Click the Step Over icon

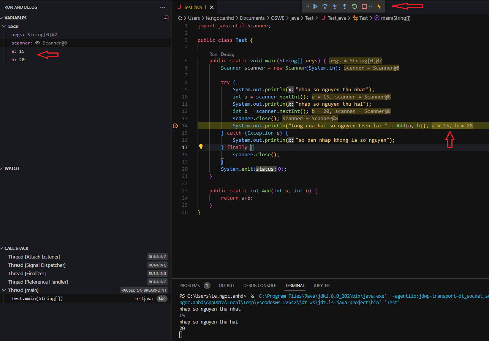(325, 6)
